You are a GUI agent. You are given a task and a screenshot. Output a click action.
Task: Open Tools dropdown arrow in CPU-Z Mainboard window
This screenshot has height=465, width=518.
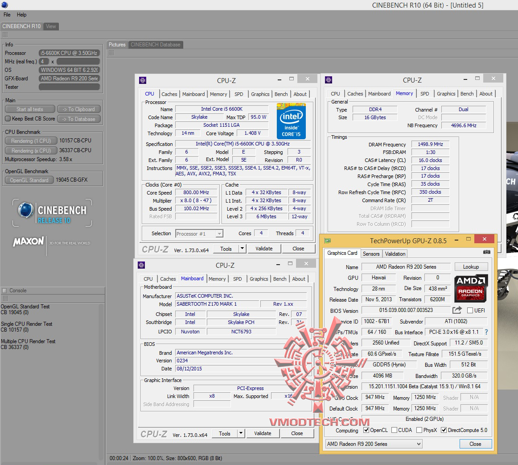point(241,433)
